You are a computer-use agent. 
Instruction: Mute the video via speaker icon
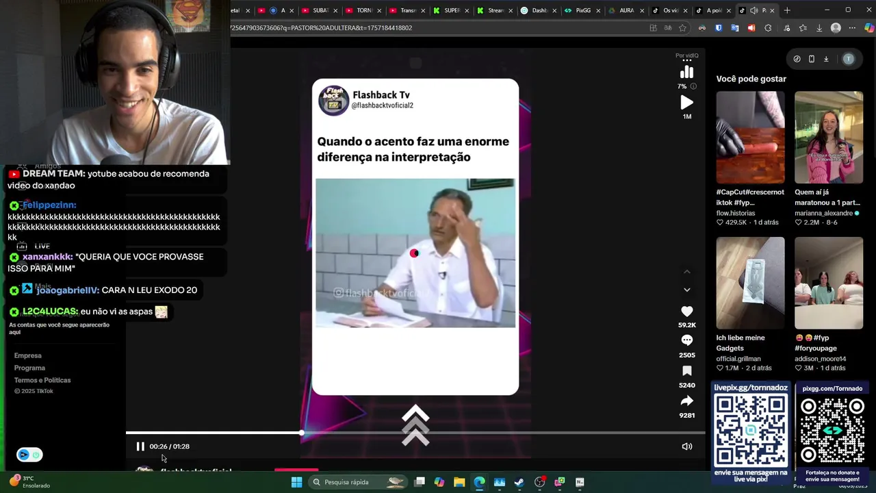coord(687,446)
